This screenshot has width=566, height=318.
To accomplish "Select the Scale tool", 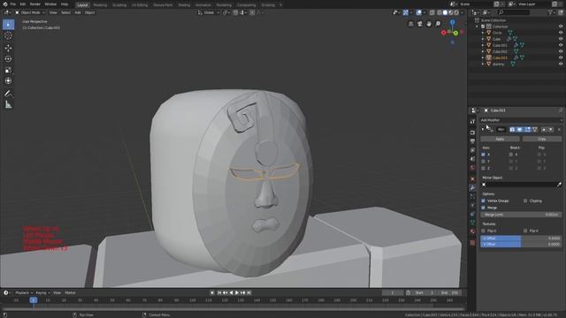I will pyautogui.click(x=8, y=70).
